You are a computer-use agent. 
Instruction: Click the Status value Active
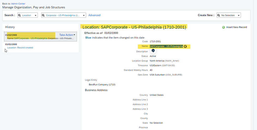[x=153, y=56]
